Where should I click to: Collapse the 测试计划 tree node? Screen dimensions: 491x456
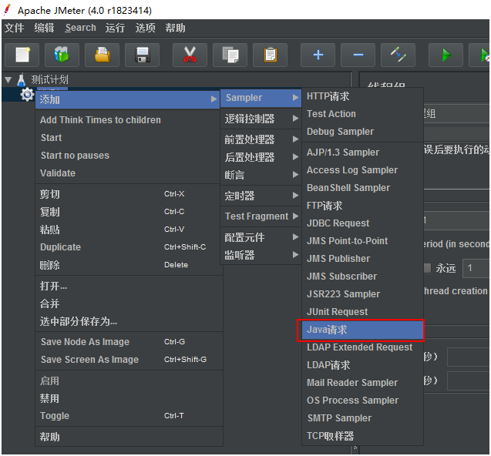point(8,80)
